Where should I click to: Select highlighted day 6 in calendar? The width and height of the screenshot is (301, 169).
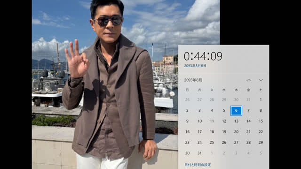[236, 111]
